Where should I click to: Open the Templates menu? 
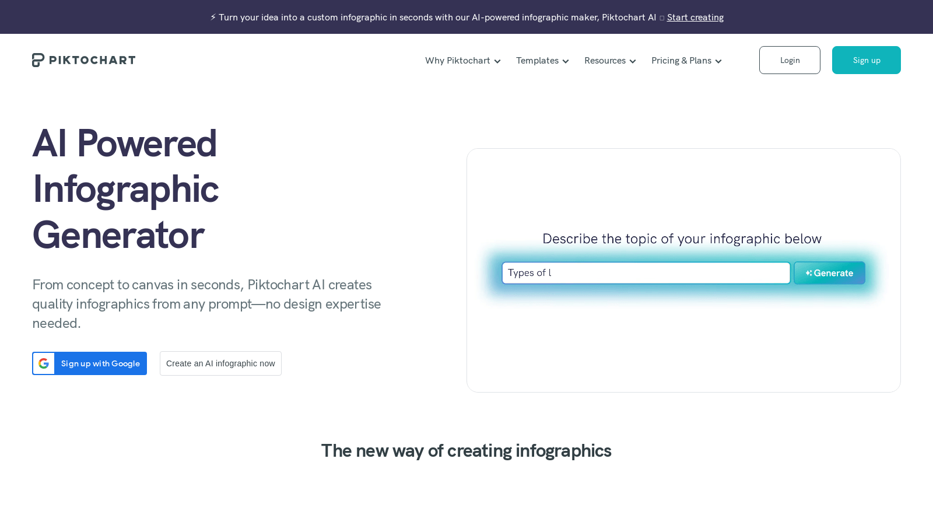(x=542, y=61)
